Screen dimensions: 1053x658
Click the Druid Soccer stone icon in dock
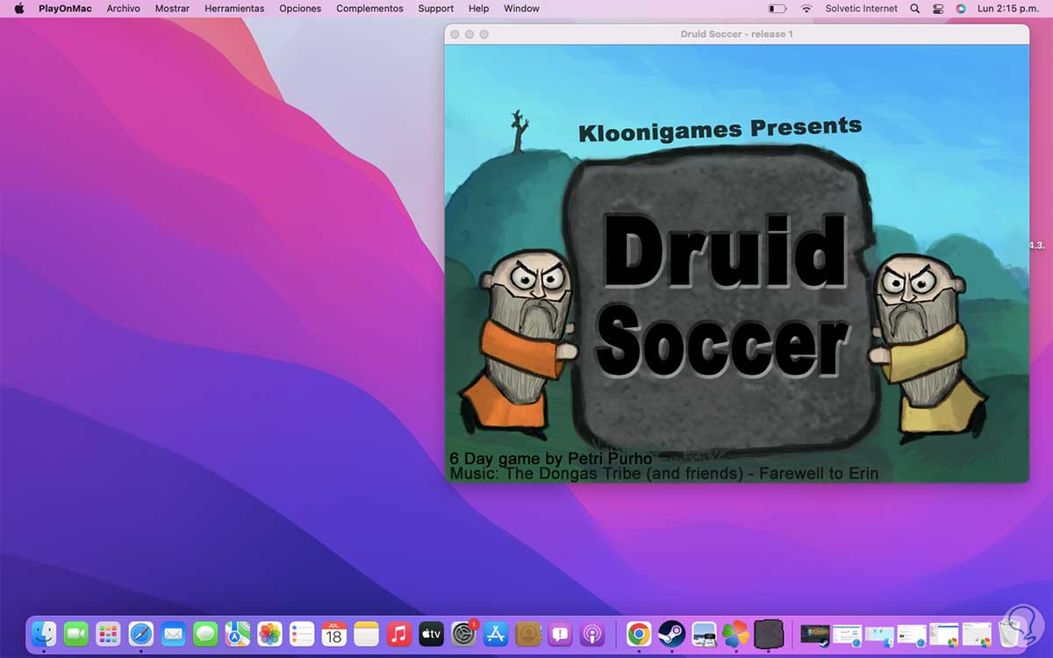pos(768,633)
